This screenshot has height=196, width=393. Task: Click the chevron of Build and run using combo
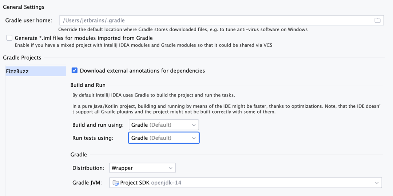(194, 125)
